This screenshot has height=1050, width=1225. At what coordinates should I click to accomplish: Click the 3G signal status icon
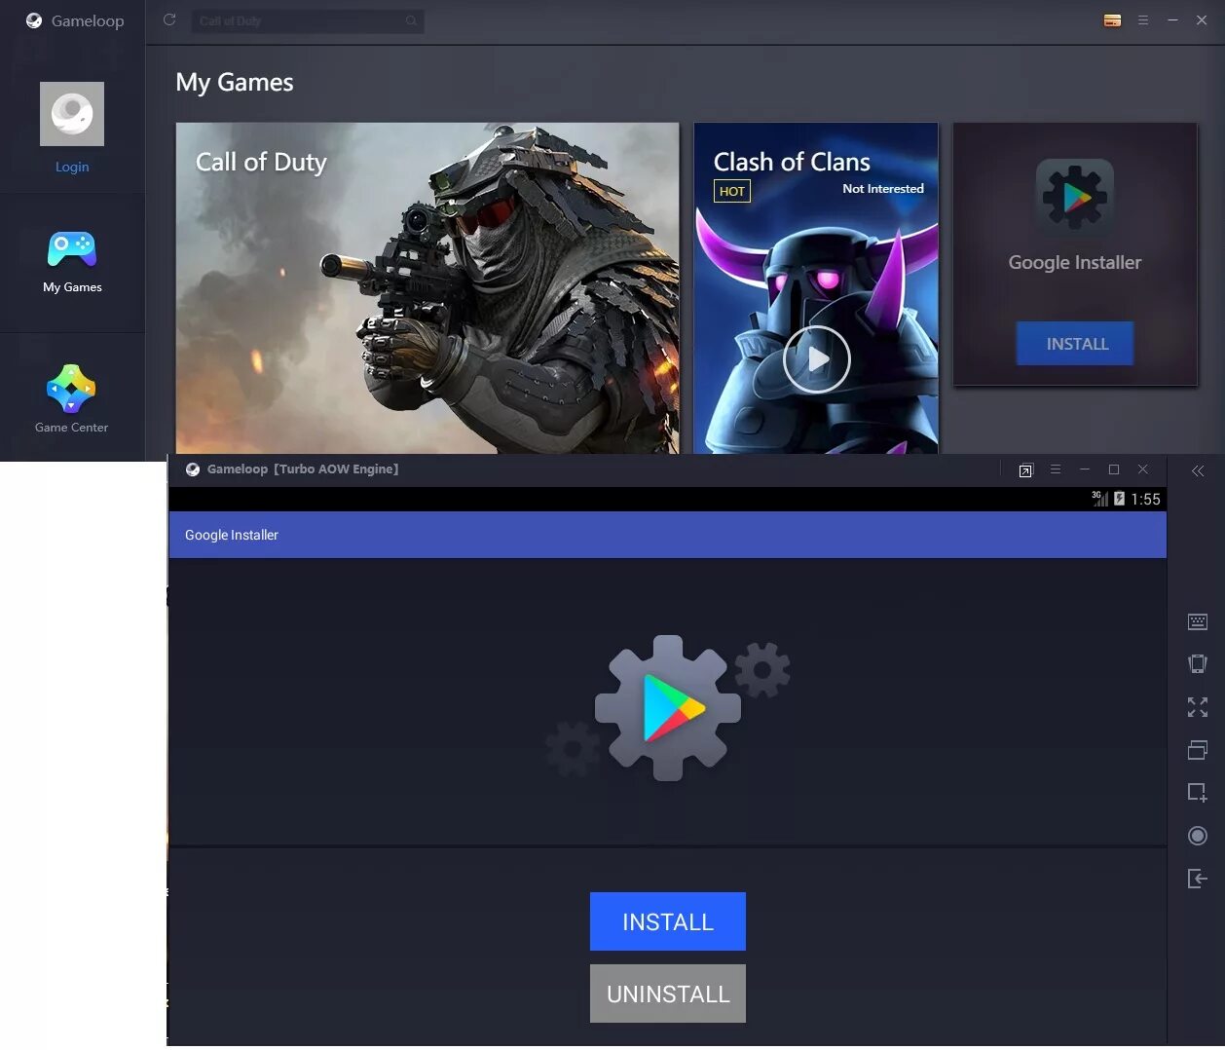point(1099,499)
